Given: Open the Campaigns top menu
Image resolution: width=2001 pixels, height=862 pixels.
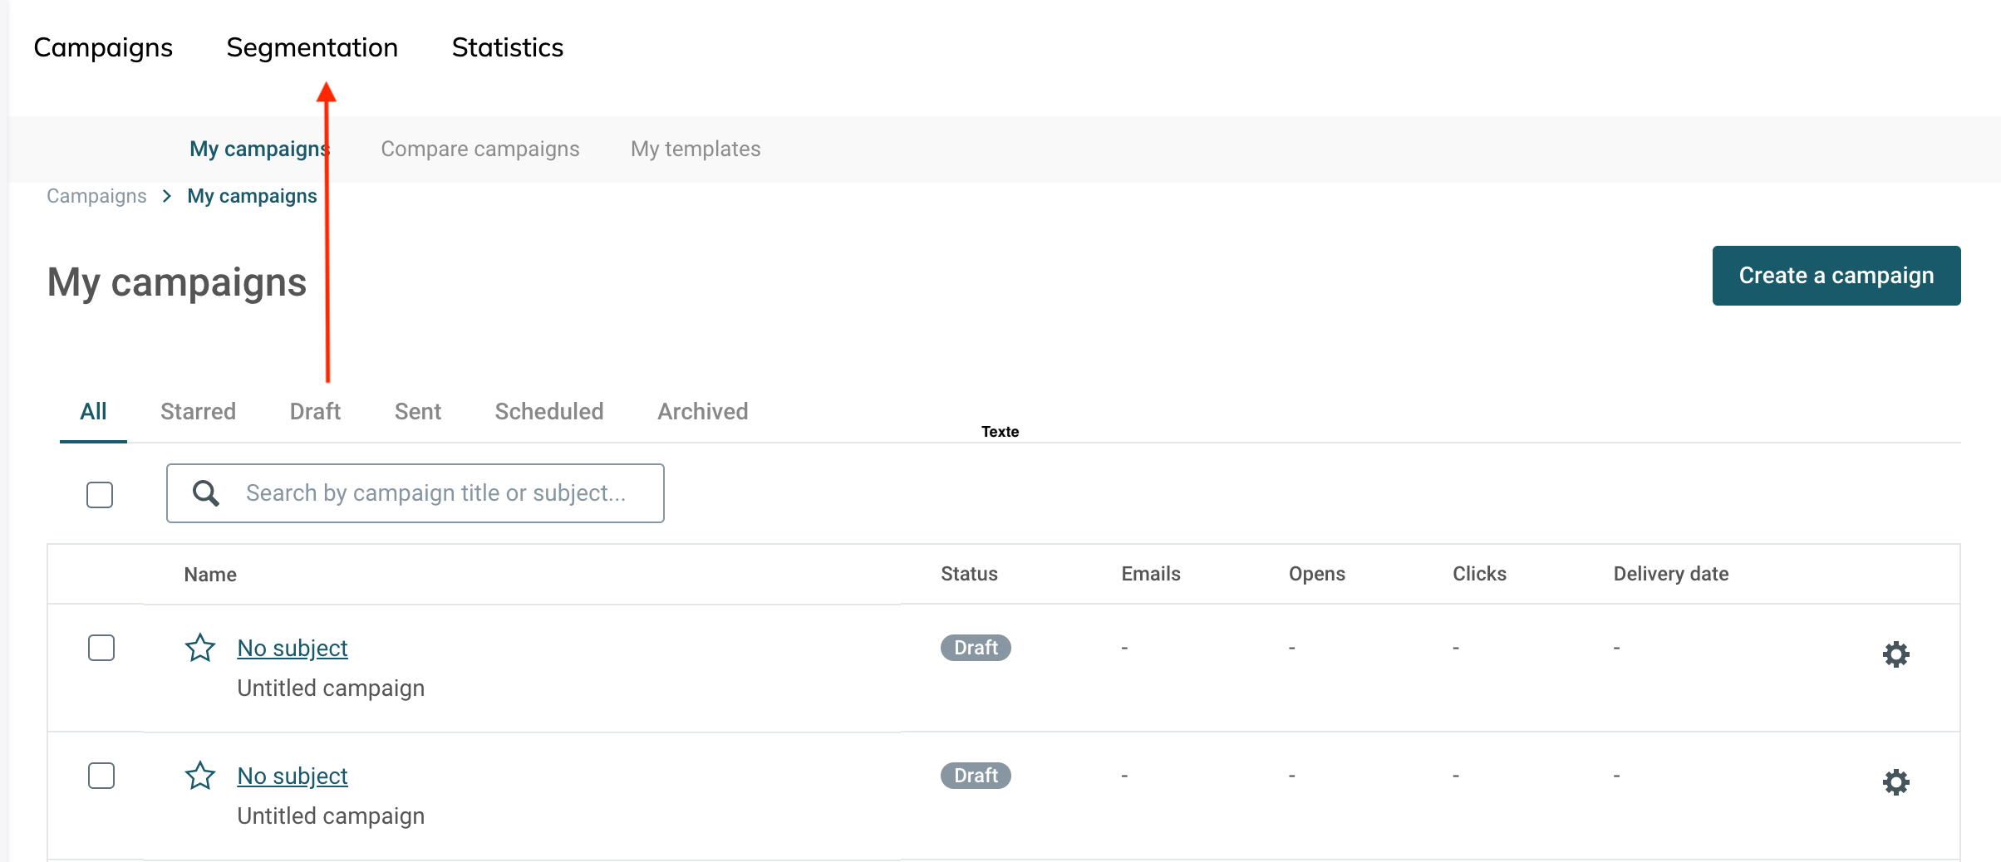Looking at the screenshot, I should coord(103,48).
